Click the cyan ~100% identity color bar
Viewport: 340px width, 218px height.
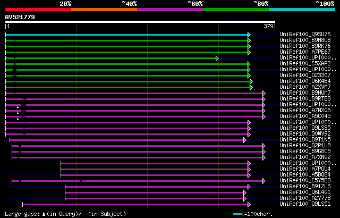[302, 10]
